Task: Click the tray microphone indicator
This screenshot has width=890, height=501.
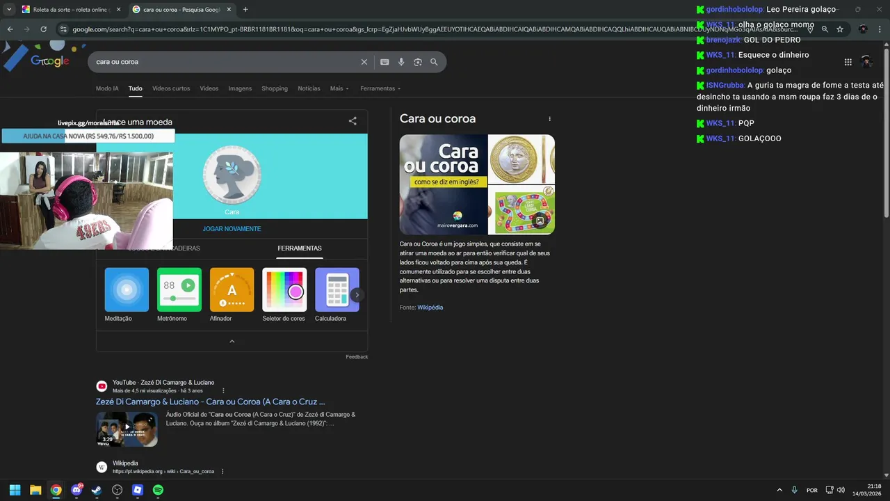Action: click(x=795, y=490)
